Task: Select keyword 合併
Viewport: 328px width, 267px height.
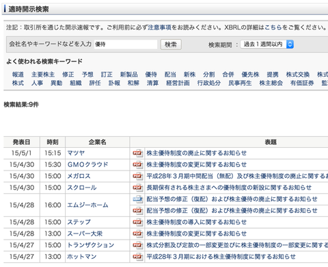Action: (x=228, y=75)
